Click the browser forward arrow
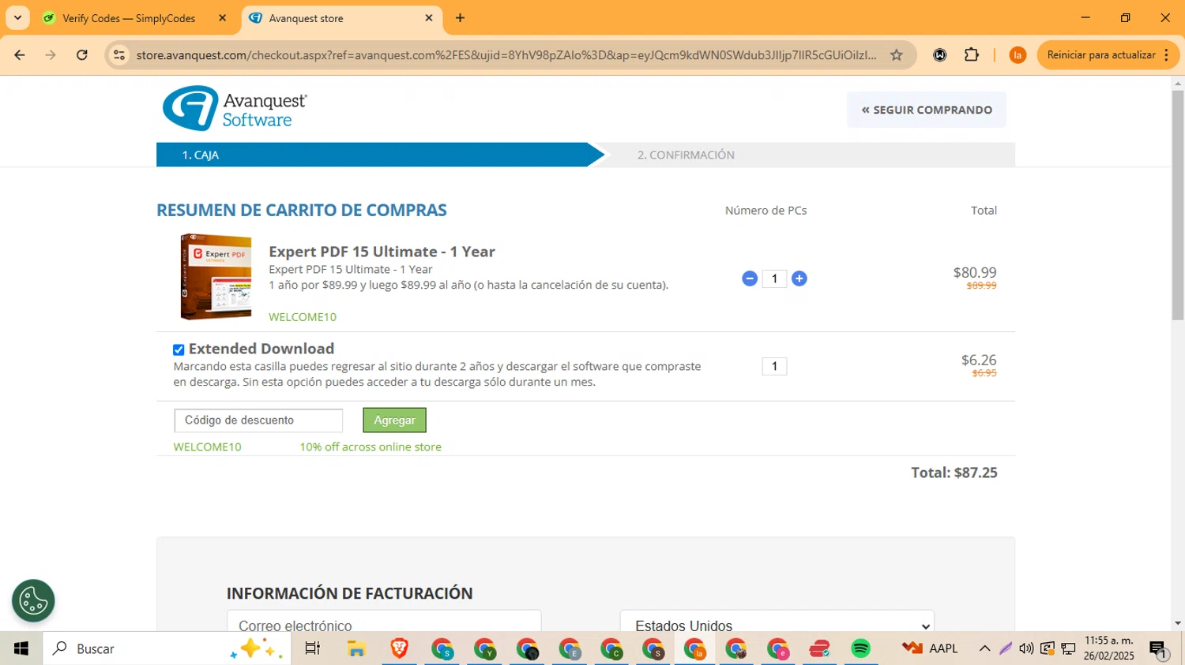Image resolution: width=1185 pixels, height=665 pixels. coord(51,55)
